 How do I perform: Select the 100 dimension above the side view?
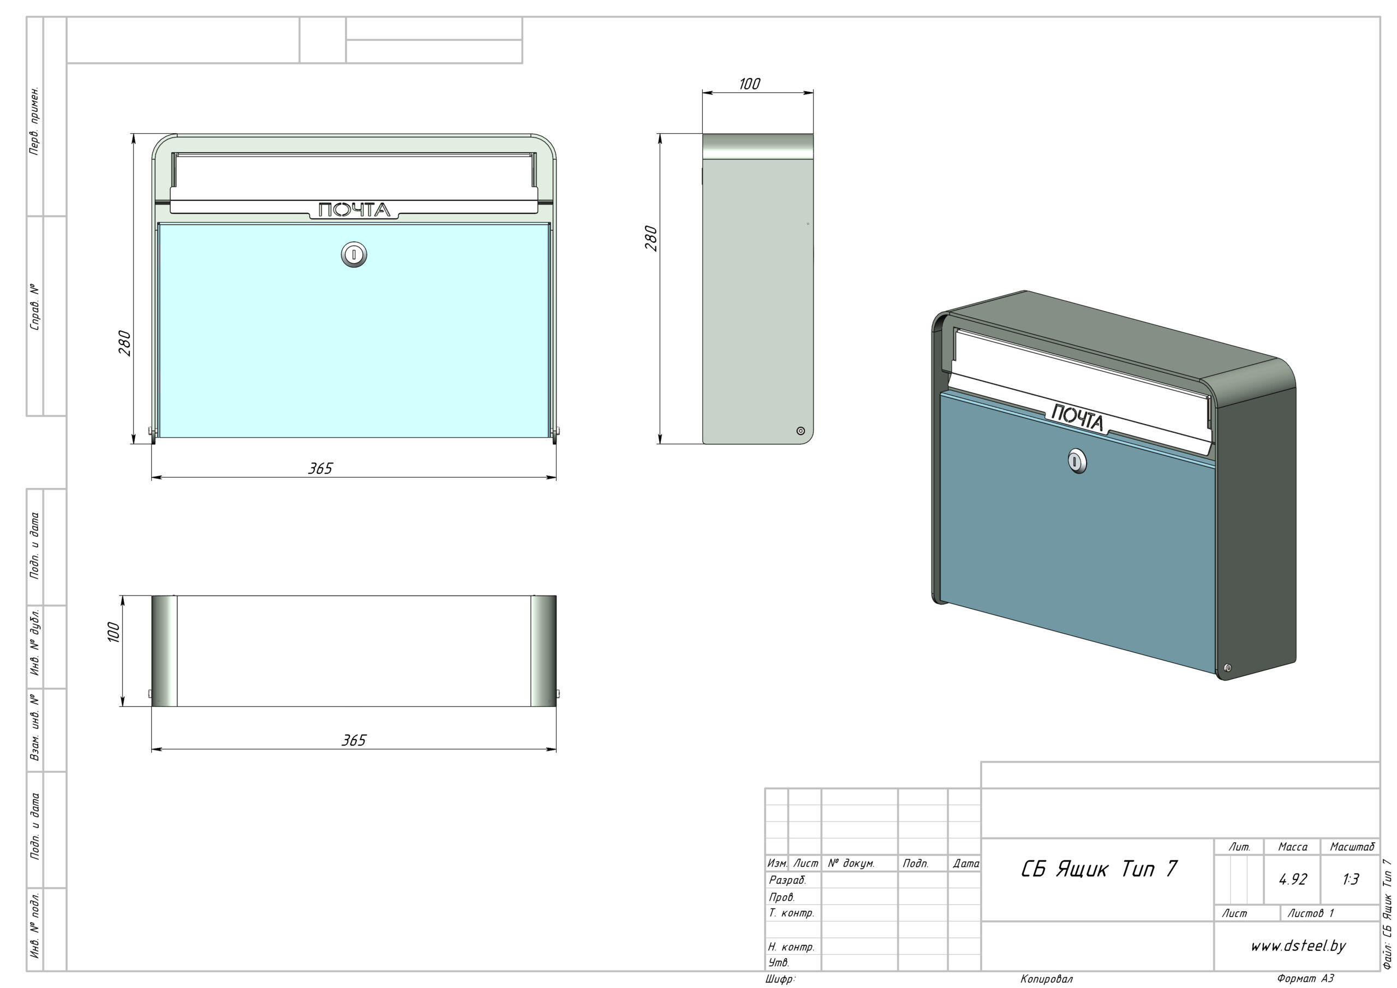[x=749, y=84]
